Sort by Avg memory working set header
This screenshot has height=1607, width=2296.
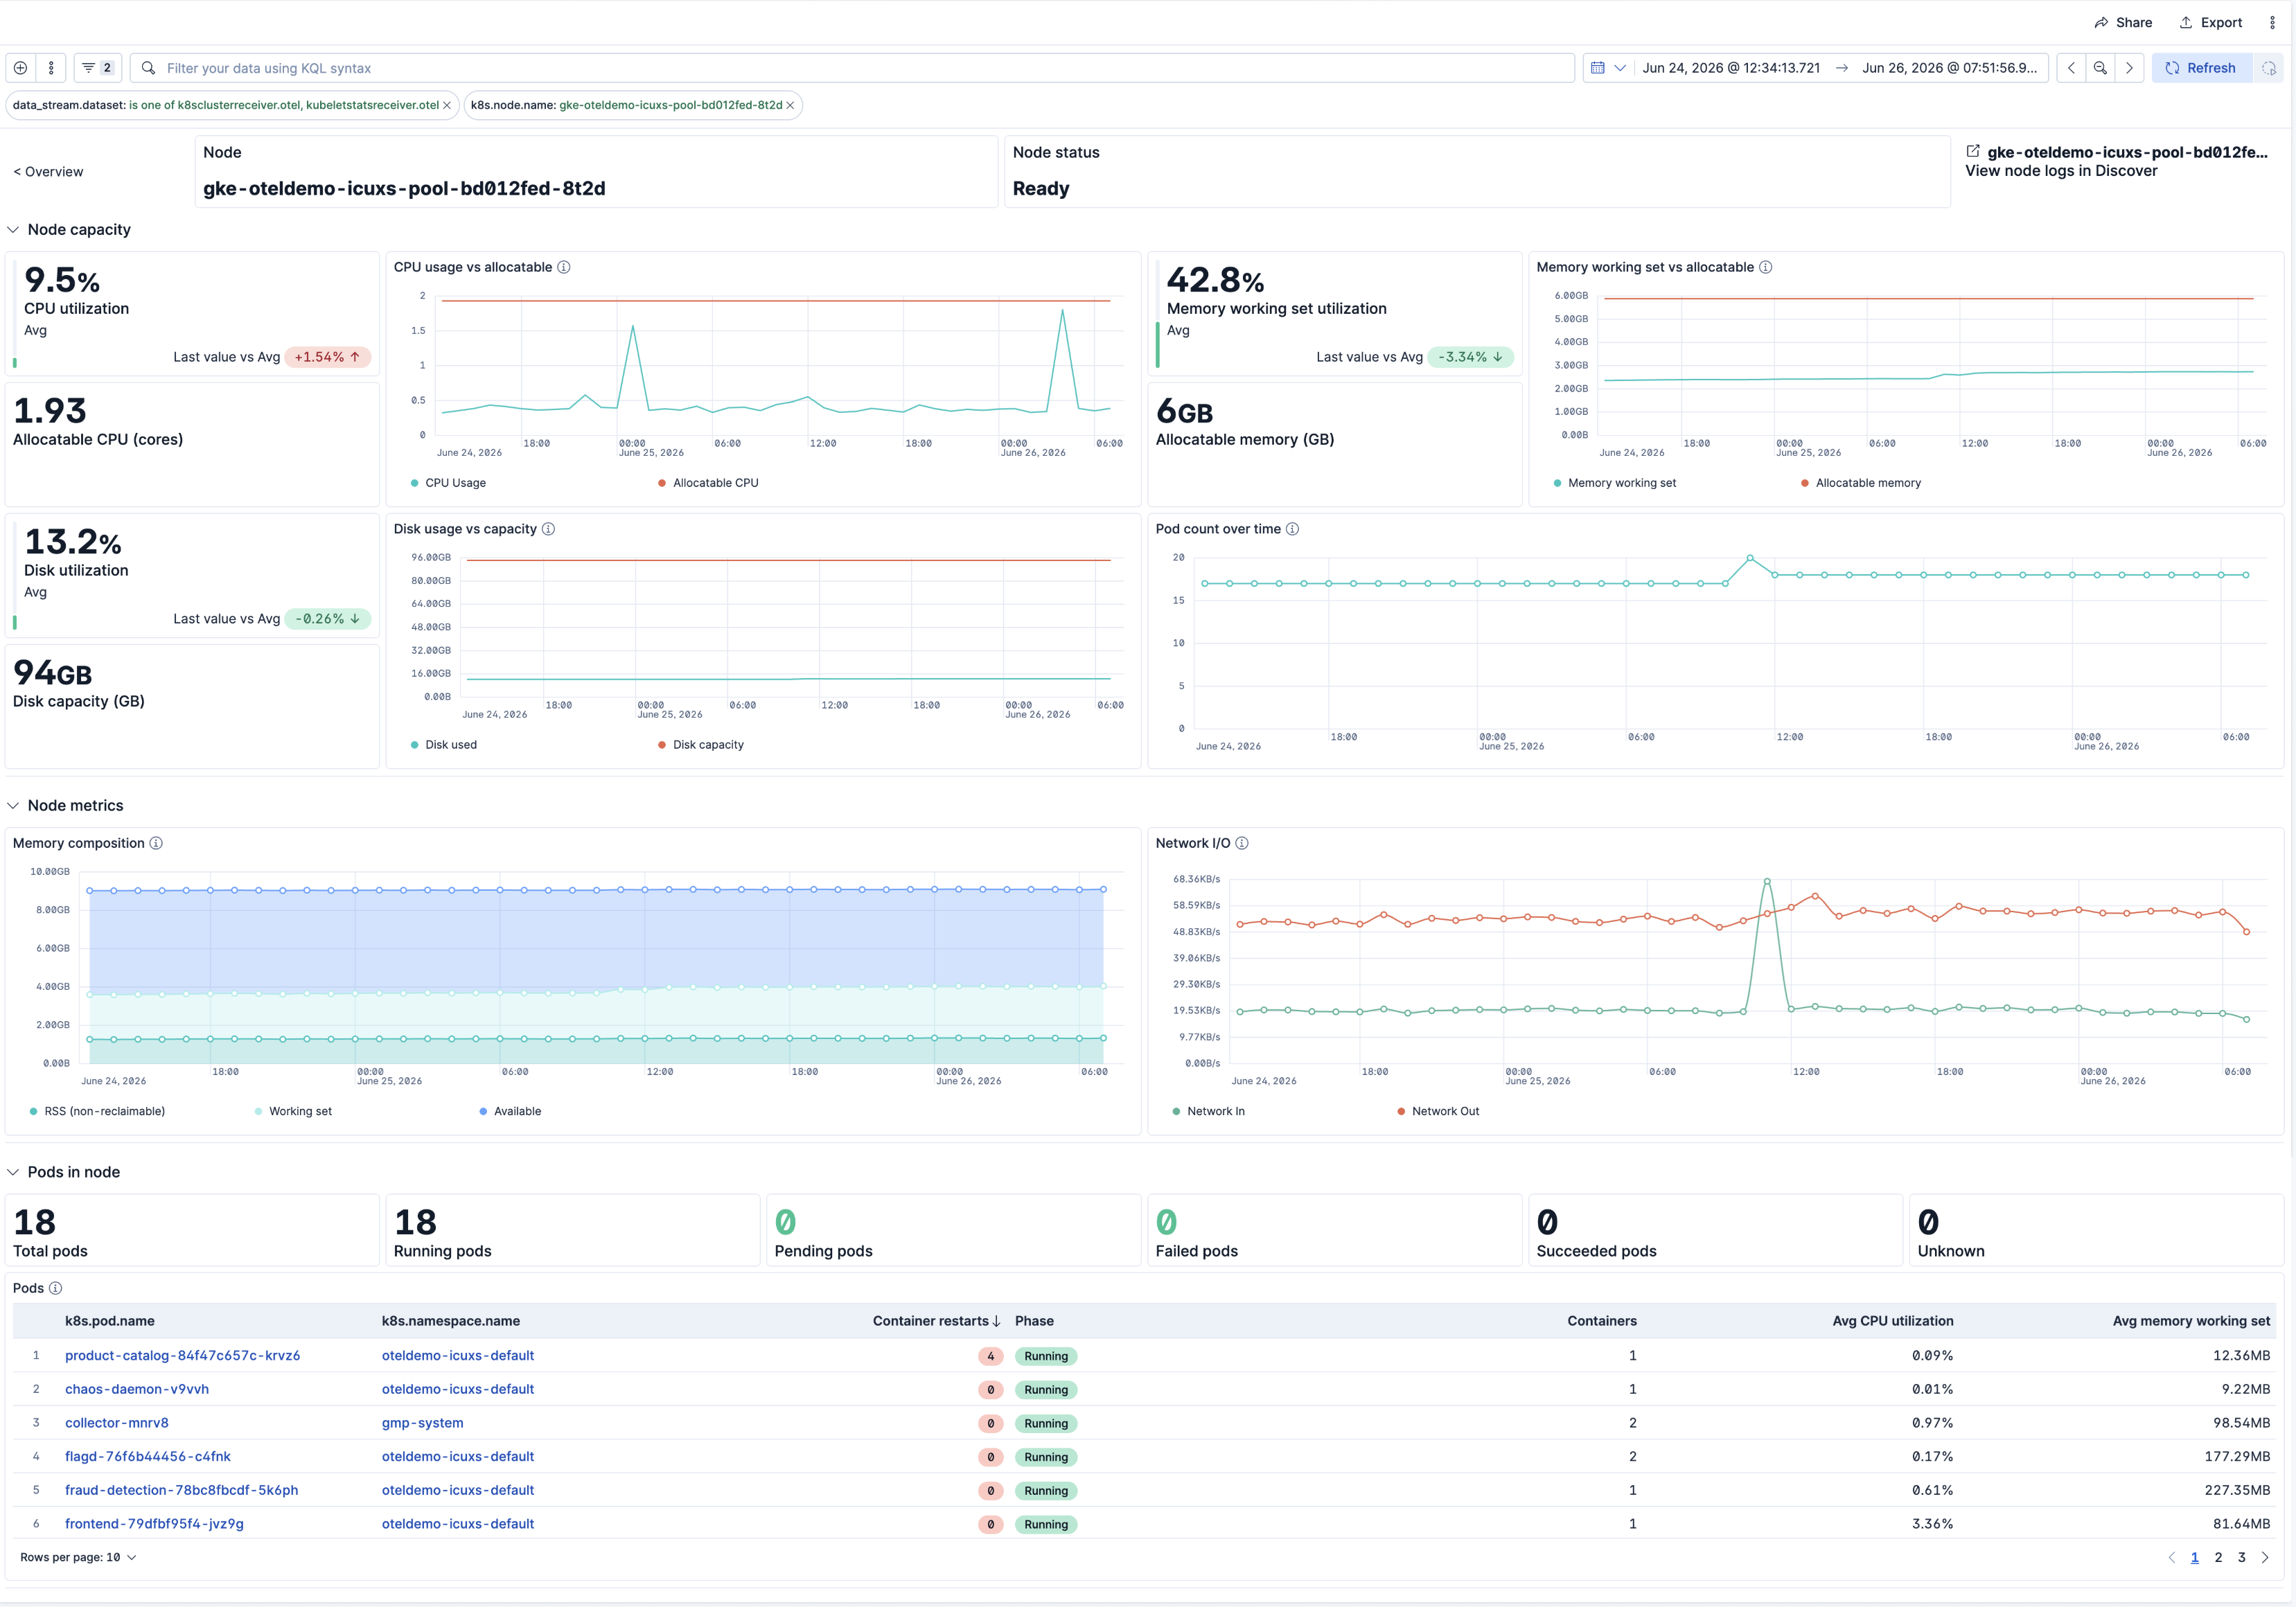(x=2191, y=1321)
